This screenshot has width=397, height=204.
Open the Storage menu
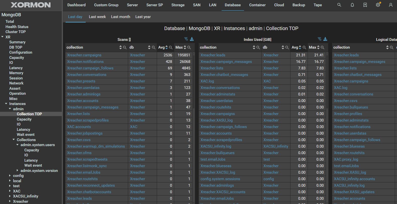tap(178, 5)
